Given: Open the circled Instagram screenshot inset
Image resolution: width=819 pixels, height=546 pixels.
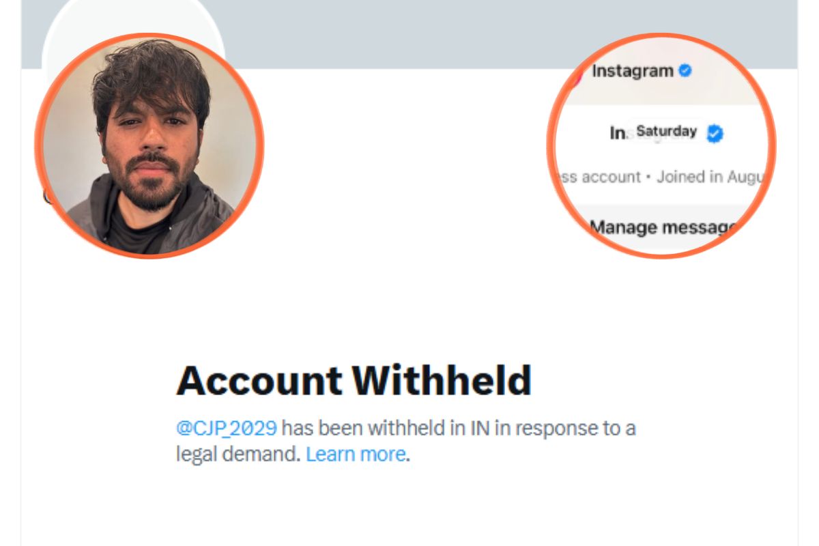Looking at the screenshot, I should pyautogui.click(x=661, y=145).
